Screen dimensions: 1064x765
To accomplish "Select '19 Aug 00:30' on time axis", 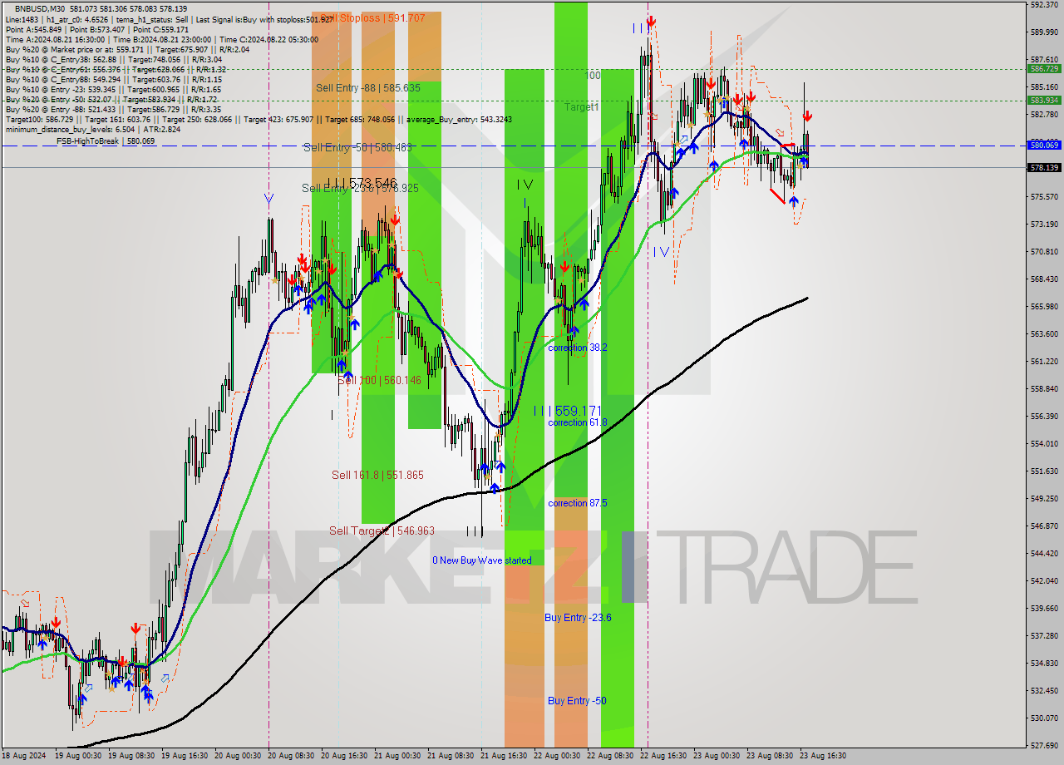I will [x=78, y=756].
